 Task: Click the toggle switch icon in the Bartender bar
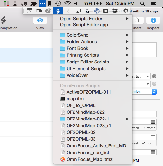coord(39,11)
